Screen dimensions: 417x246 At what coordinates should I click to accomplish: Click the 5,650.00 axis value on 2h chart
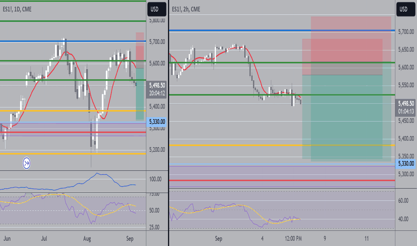[406, 50]
